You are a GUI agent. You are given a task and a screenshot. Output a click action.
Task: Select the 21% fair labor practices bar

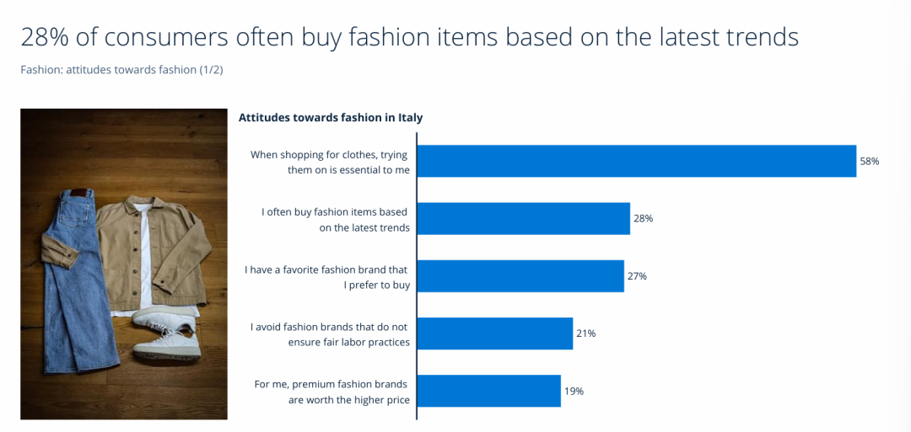[495, 333]
